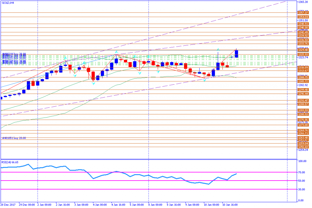
Task: Click the 2 Jan 00:00 time label
Action: (x=44, y=205)
